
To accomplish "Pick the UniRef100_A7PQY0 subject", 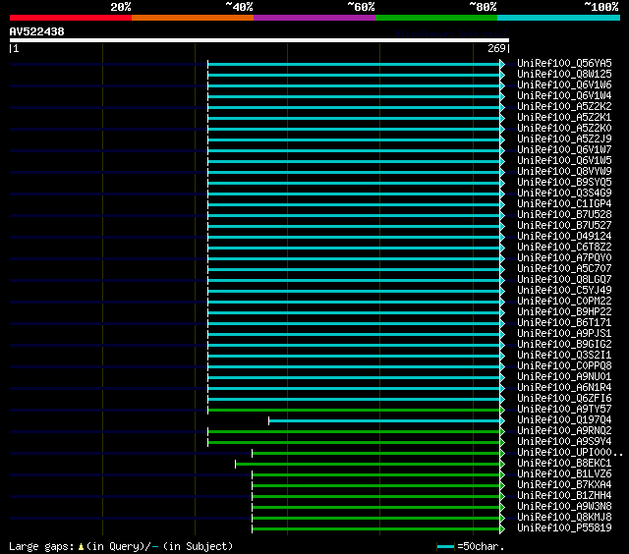I will pos(564,258).
